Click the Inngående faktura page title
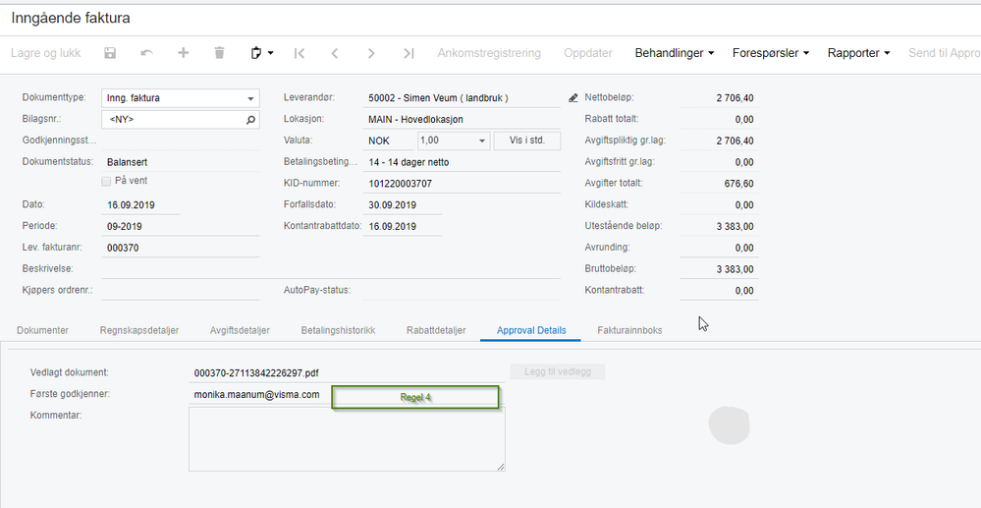981x508 pixels. (71, 18)
